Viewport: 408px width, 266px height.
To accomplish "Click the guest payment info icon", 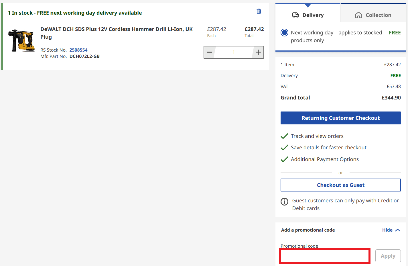I will (x=284, y=202).
